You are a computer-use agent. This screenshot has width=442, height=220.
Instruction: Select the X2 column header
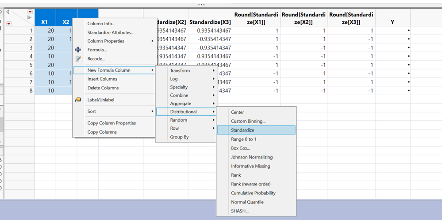pos(66,18)
